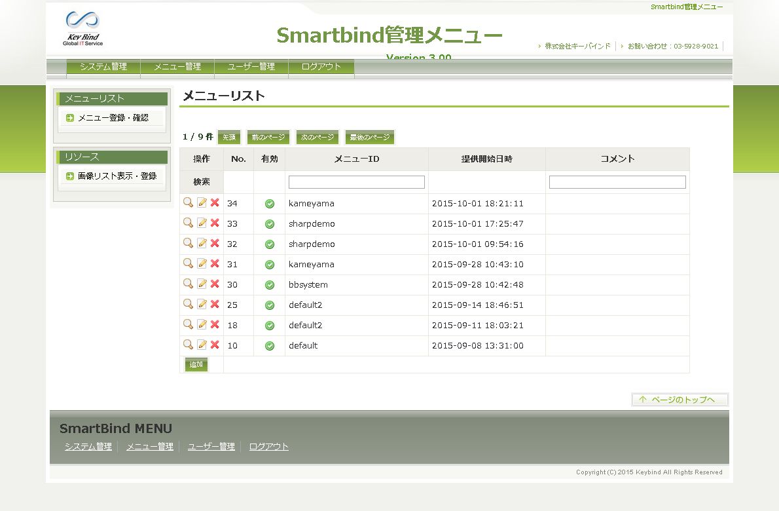Select the date 2015-10-01 18:21:11

(477, 203)
